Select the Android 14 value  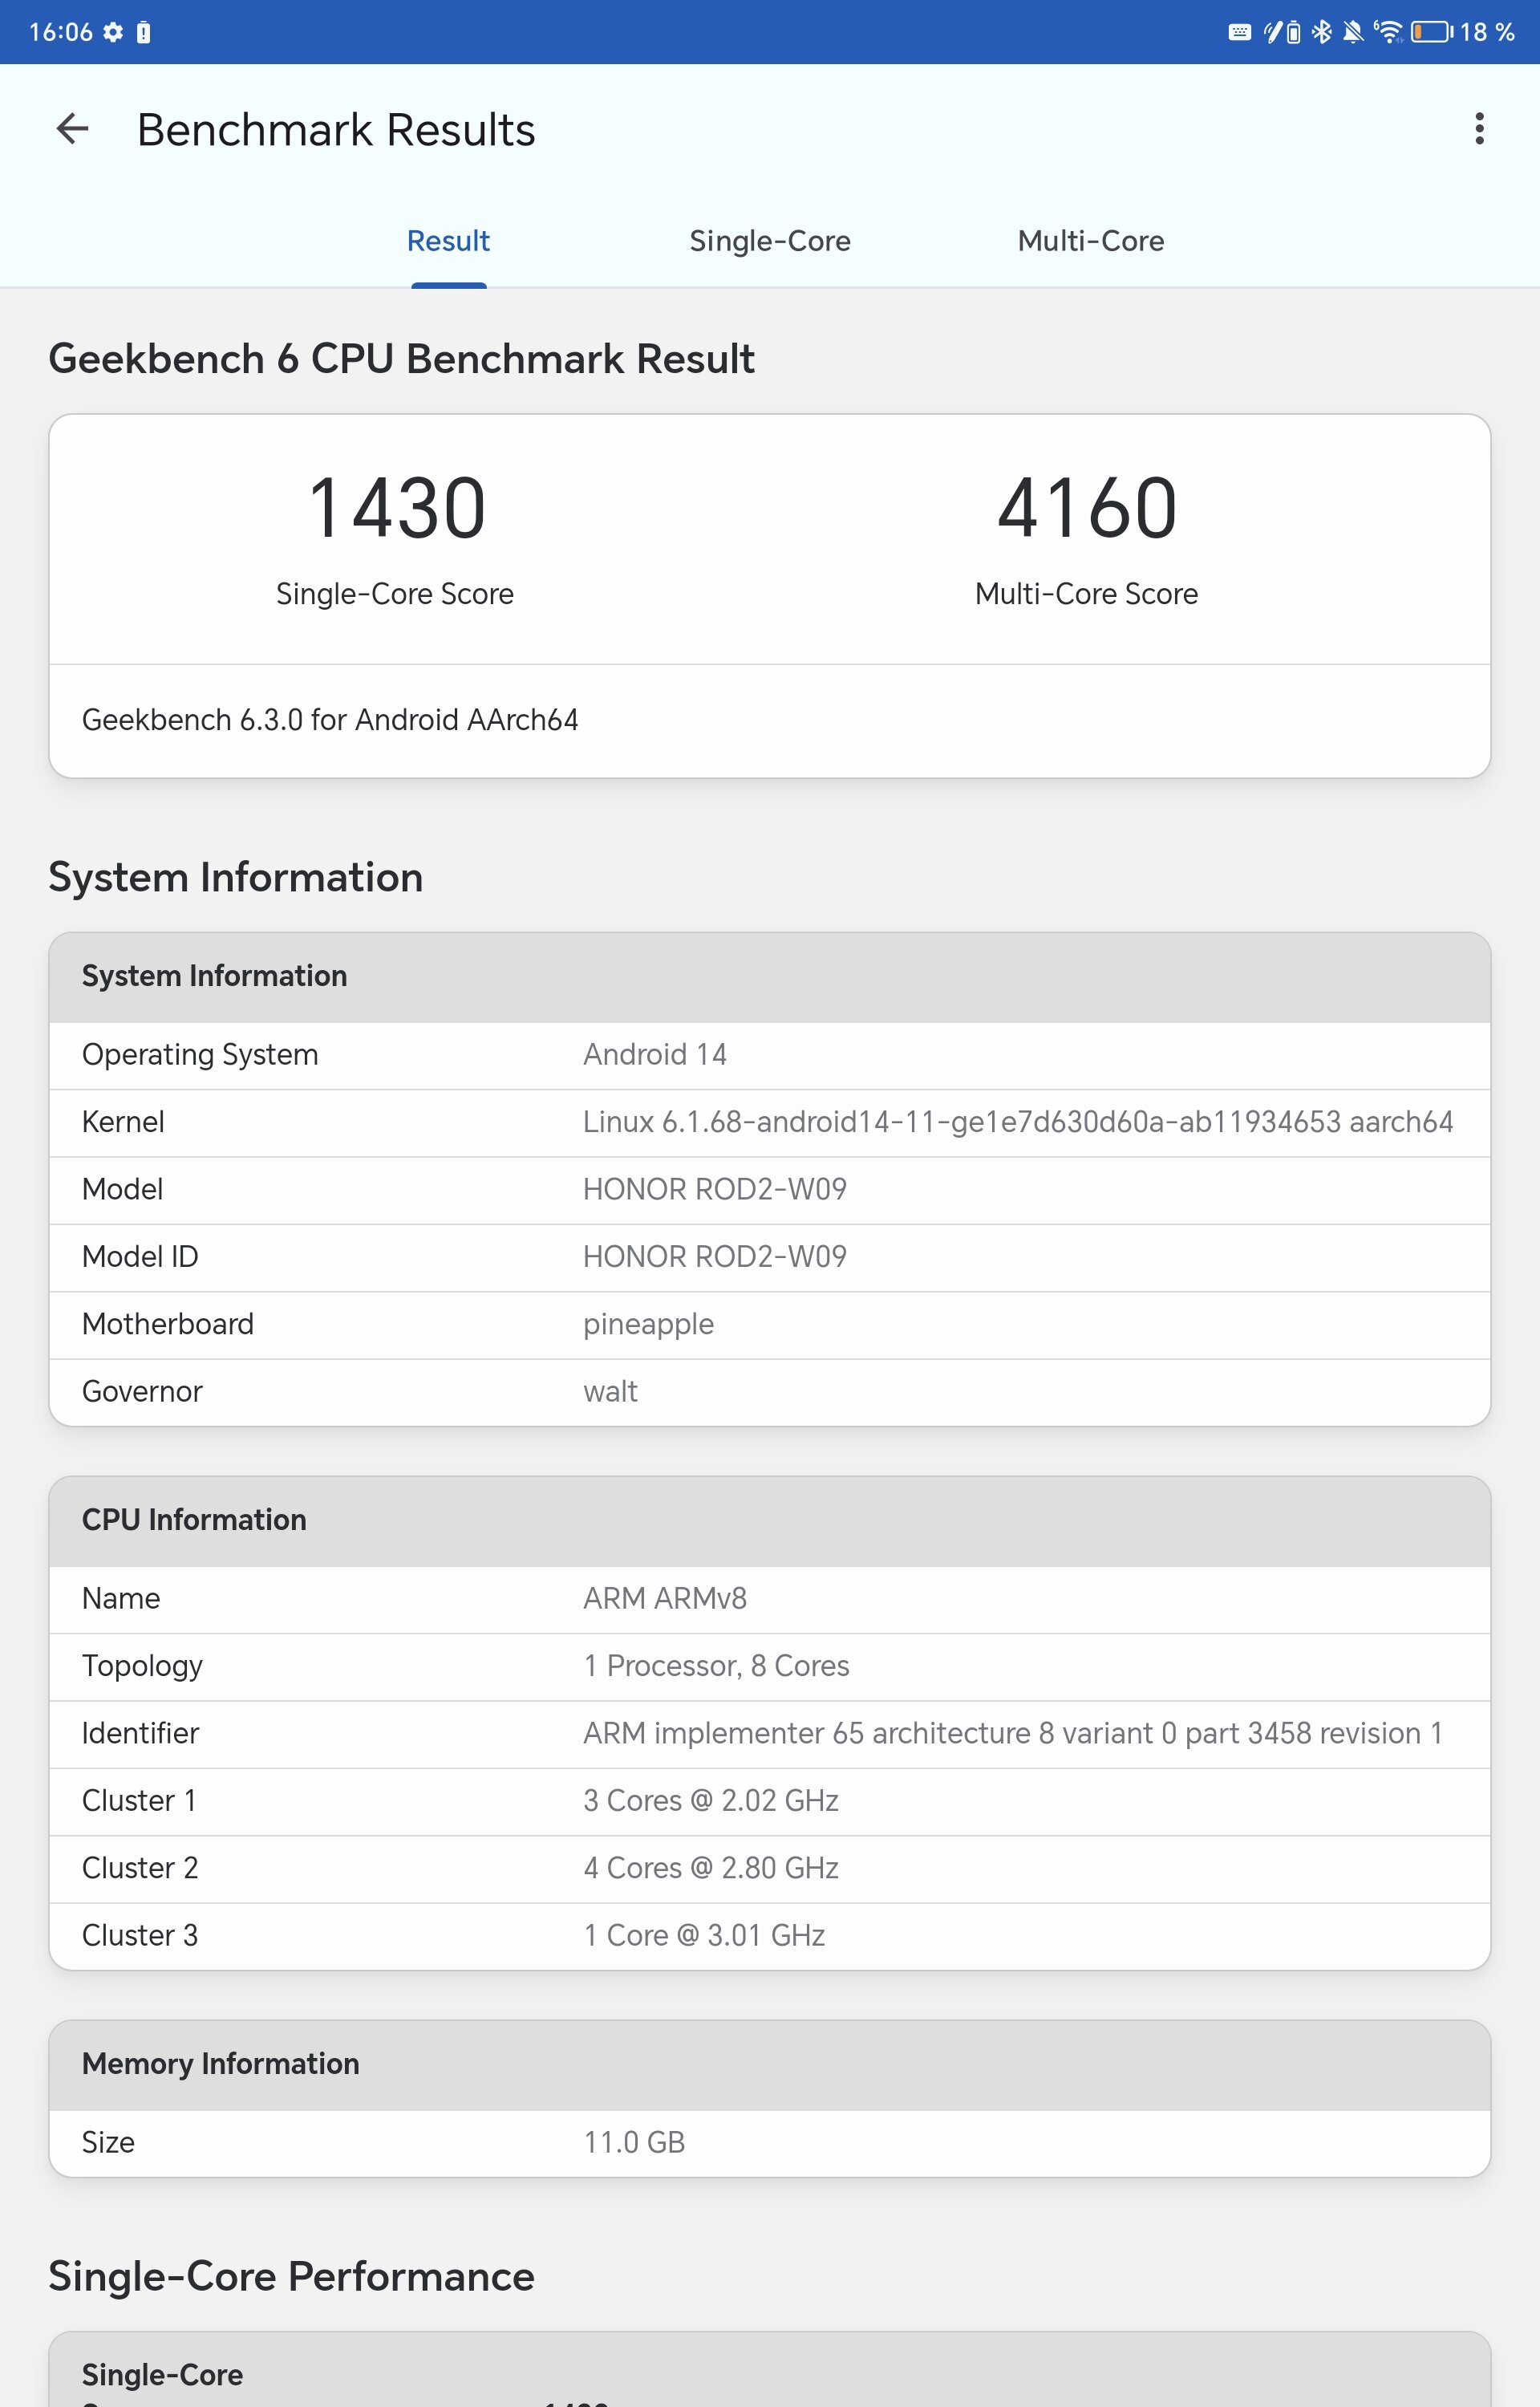655,1055
